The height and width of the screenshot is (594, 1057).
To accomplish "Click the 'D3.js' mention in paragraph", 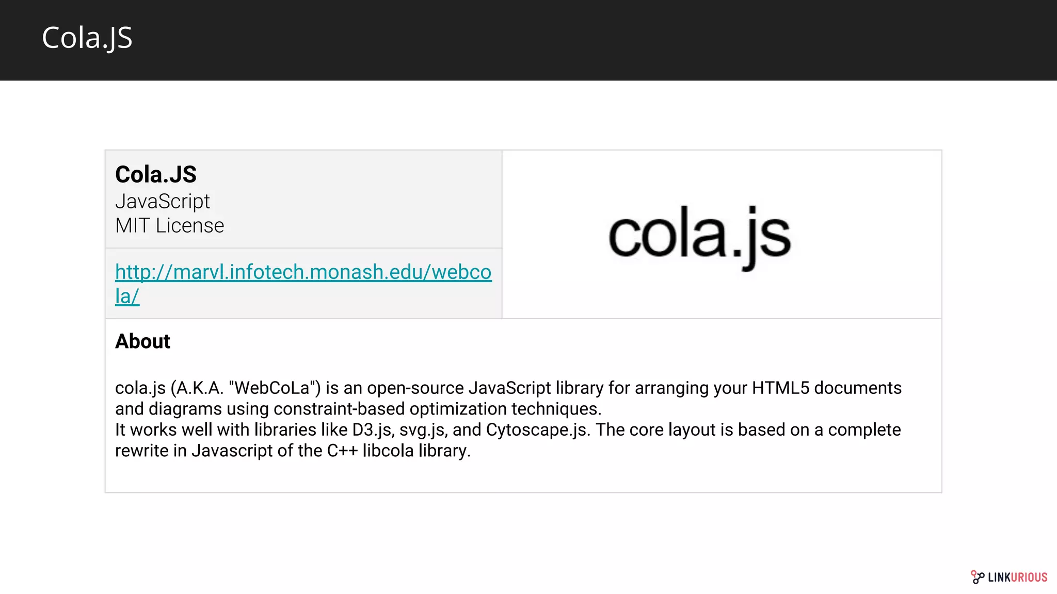I will pyautogui.click(x=373, y=430).
